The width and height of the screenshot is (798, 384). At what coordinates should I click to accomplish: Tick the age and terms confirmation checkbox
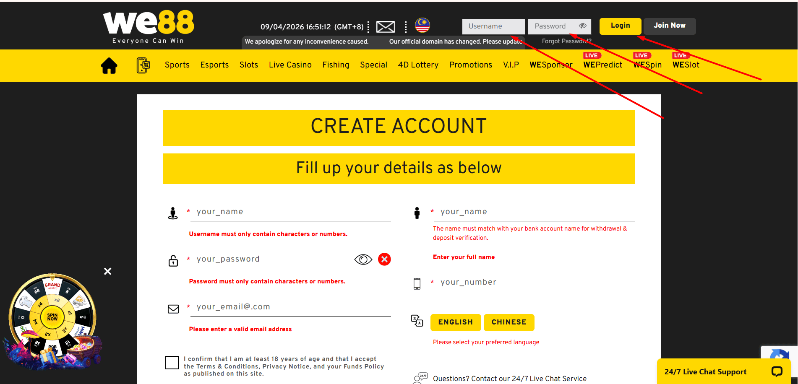click(x=172, y=363)
